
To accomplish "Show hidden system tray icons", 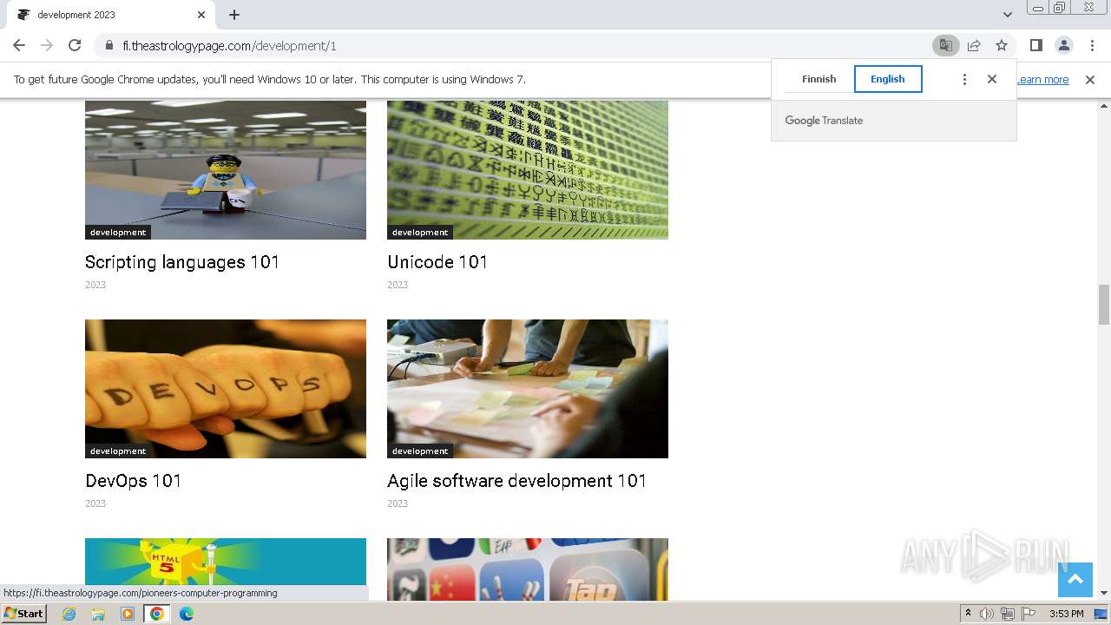I will [968, 614].
